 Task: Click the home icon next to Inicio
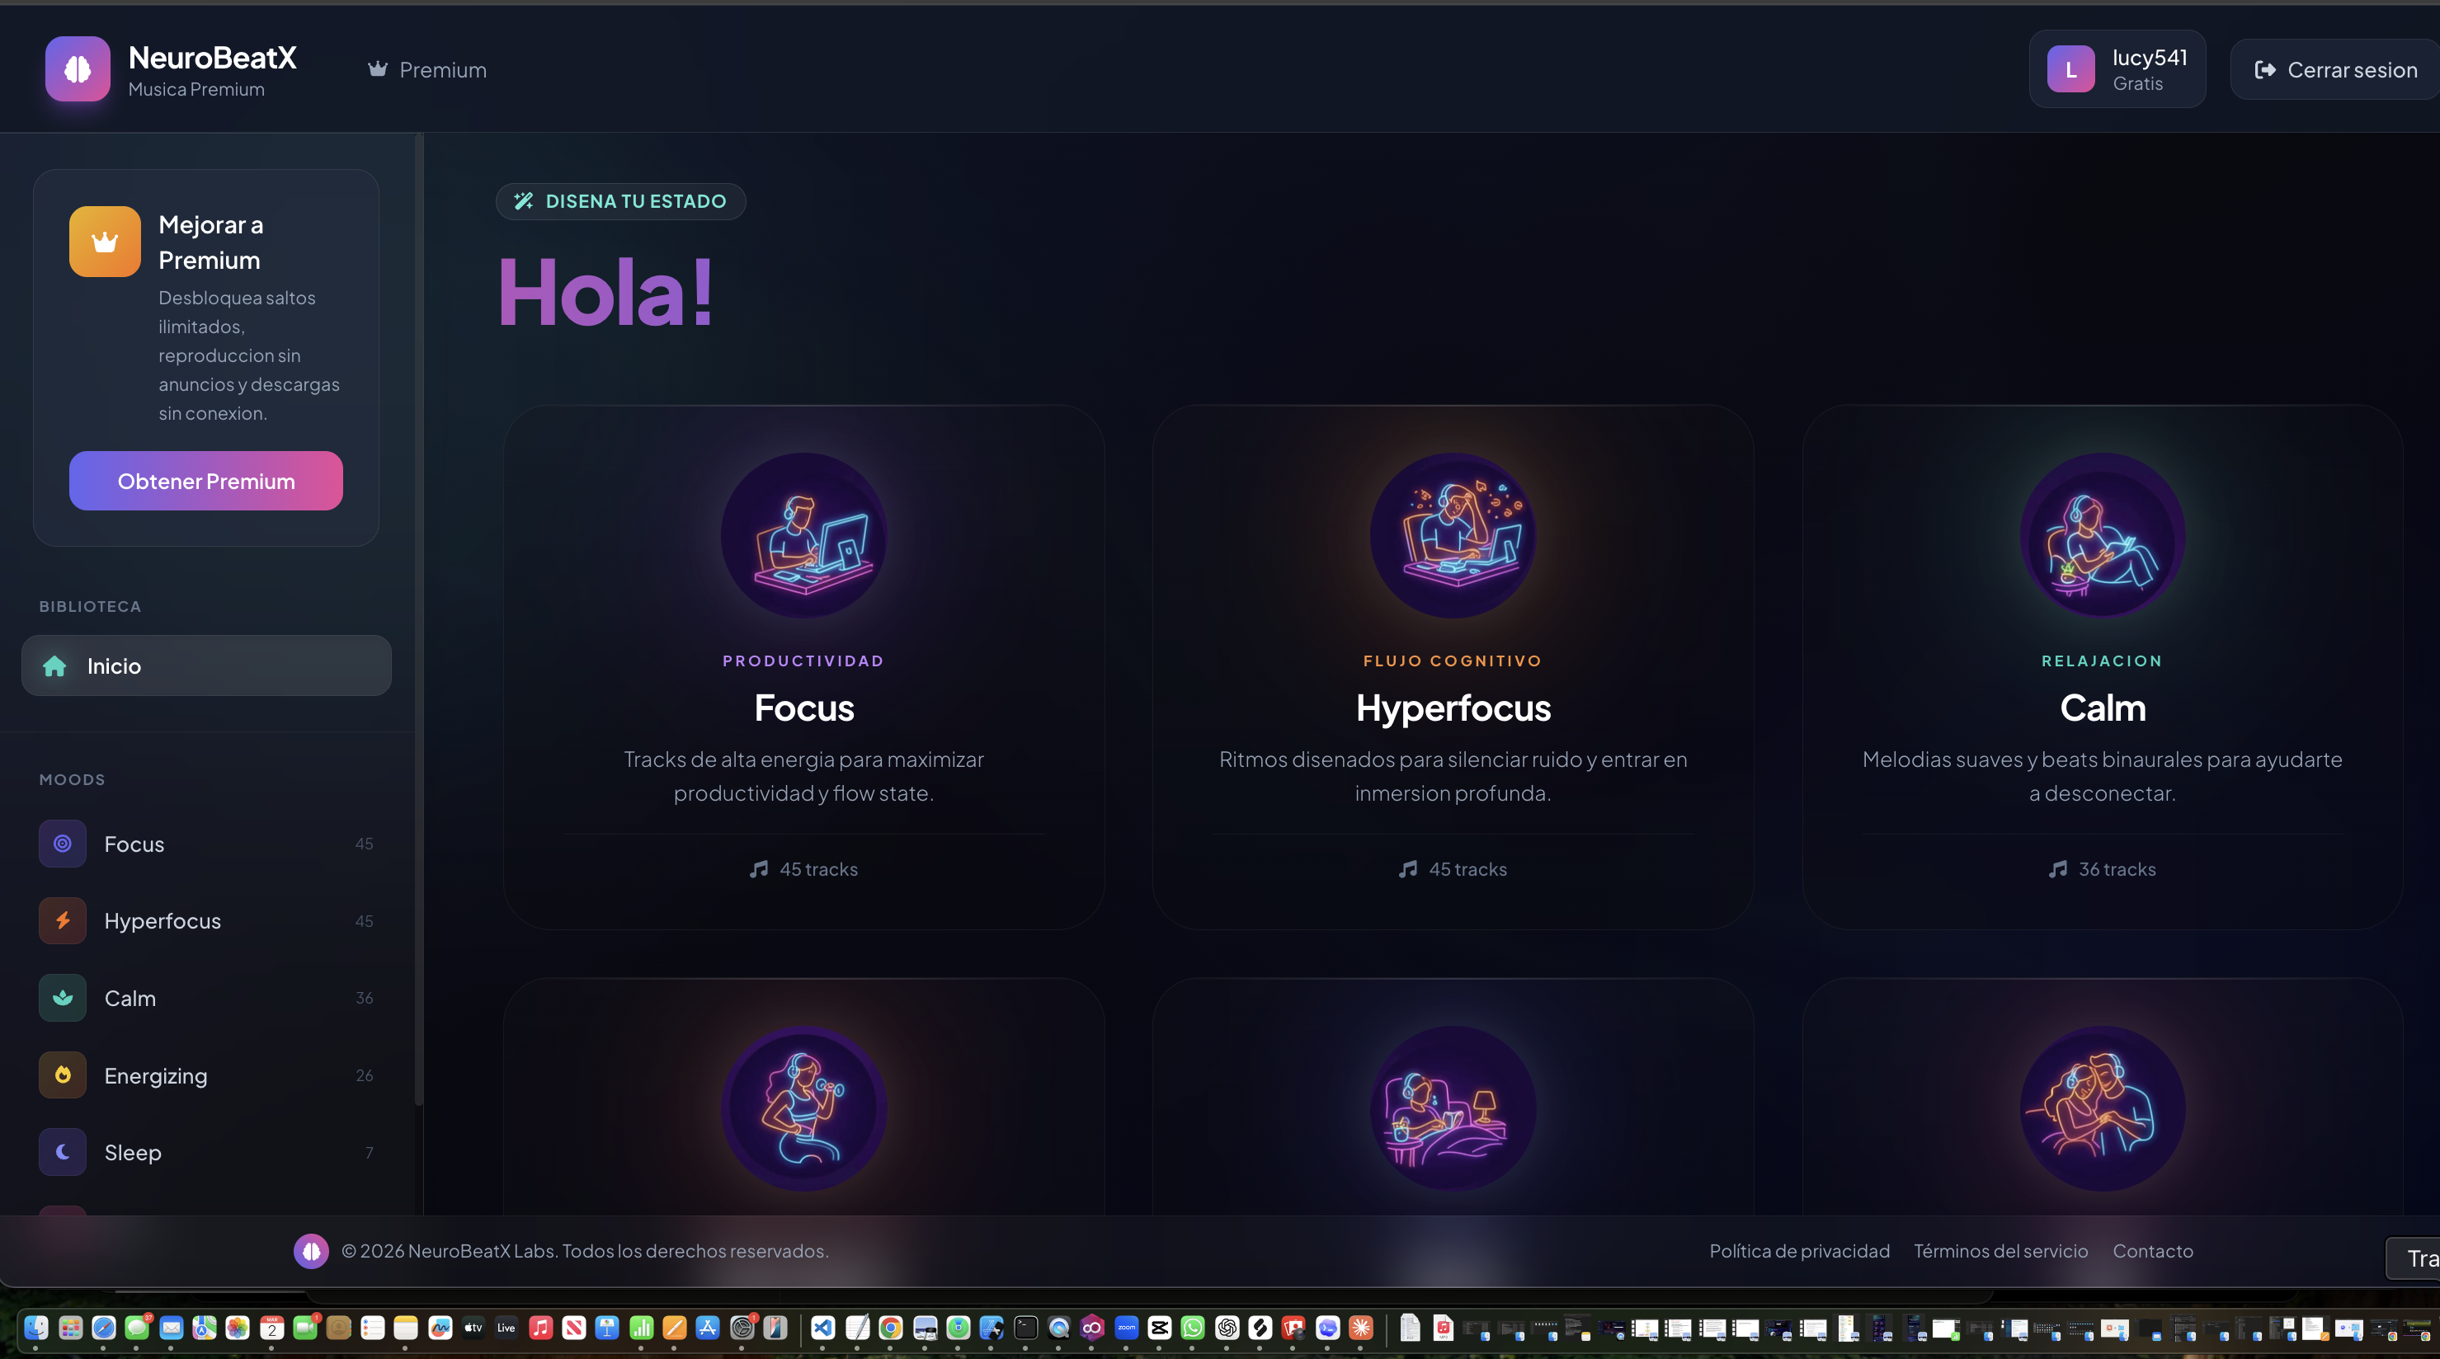[55, 665]
